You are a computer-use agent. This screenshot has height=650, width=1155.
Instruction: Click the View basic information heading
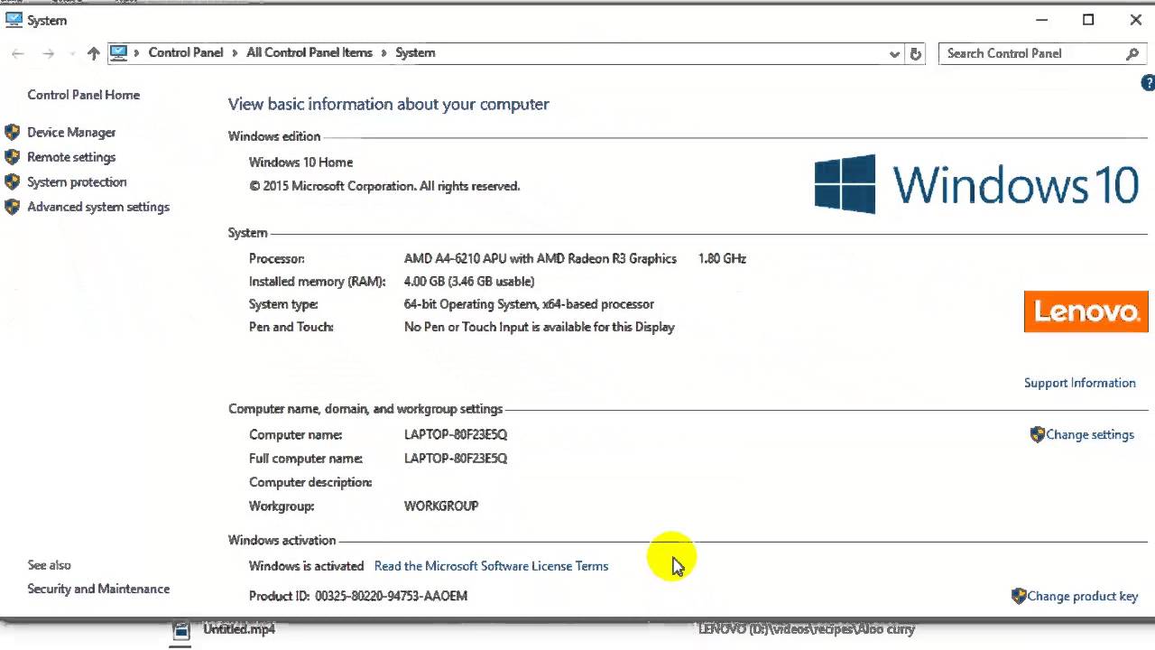pyautogui.click(x=389, y=104)
